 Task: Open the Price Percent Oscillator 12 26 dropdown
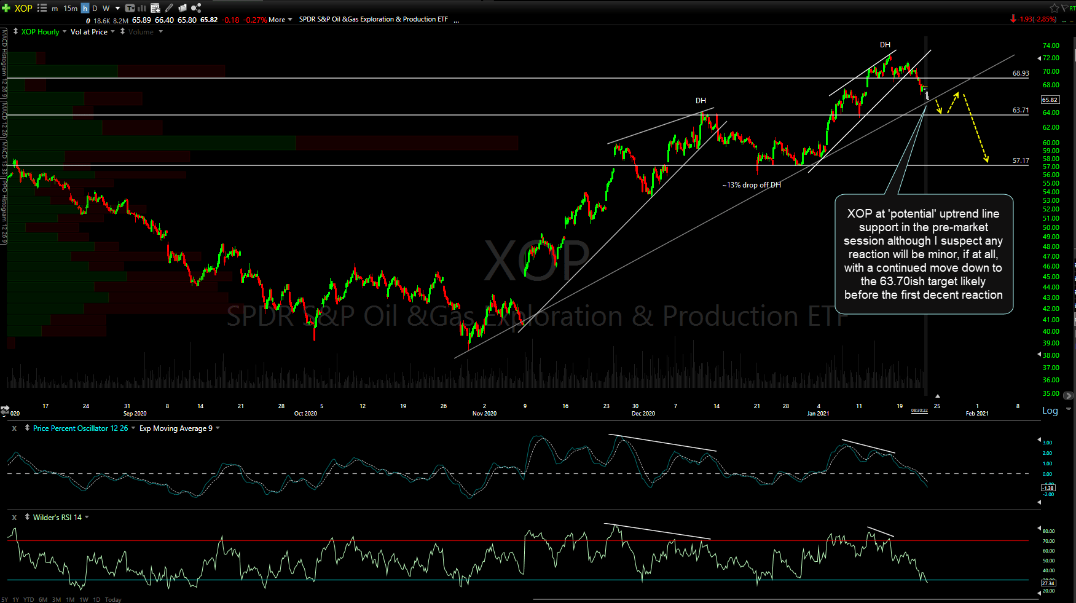point(133,428)
